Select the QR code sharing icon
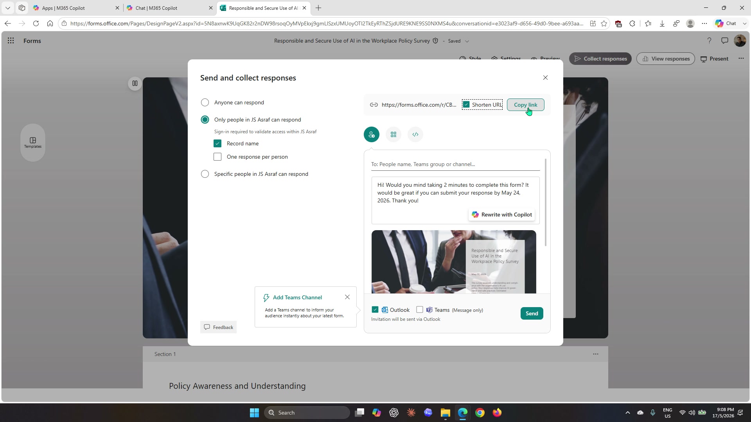The height and width of the screenshot is (422, 751). 393,134
